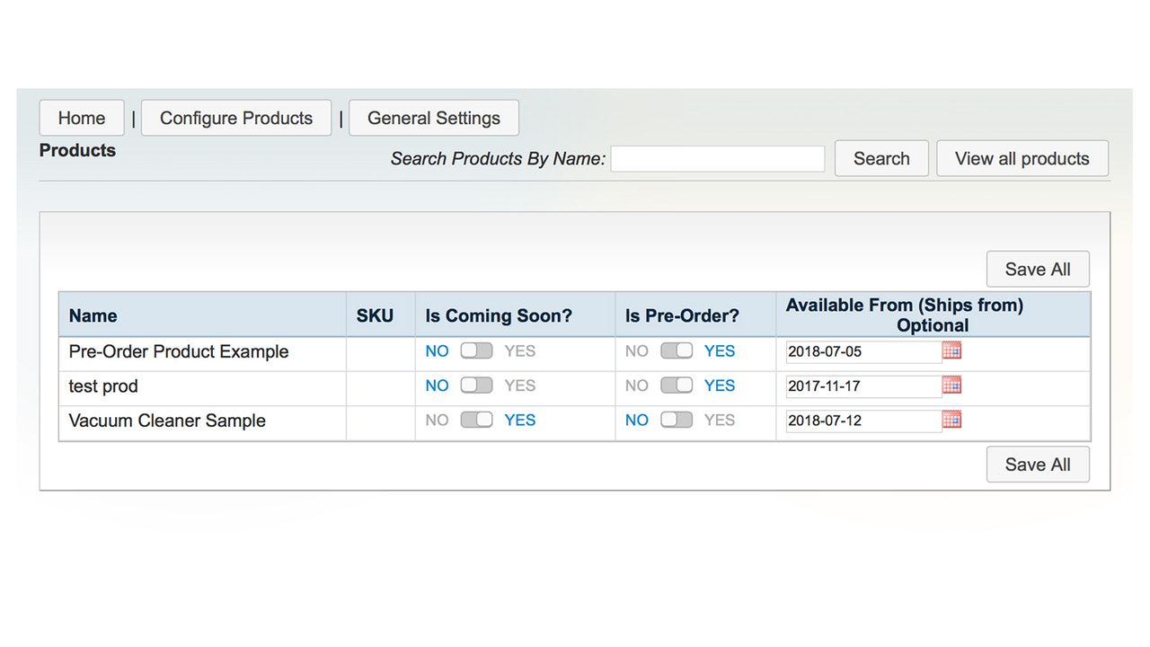Open Configure Products

pyautogui.click(x=235, y=118)
